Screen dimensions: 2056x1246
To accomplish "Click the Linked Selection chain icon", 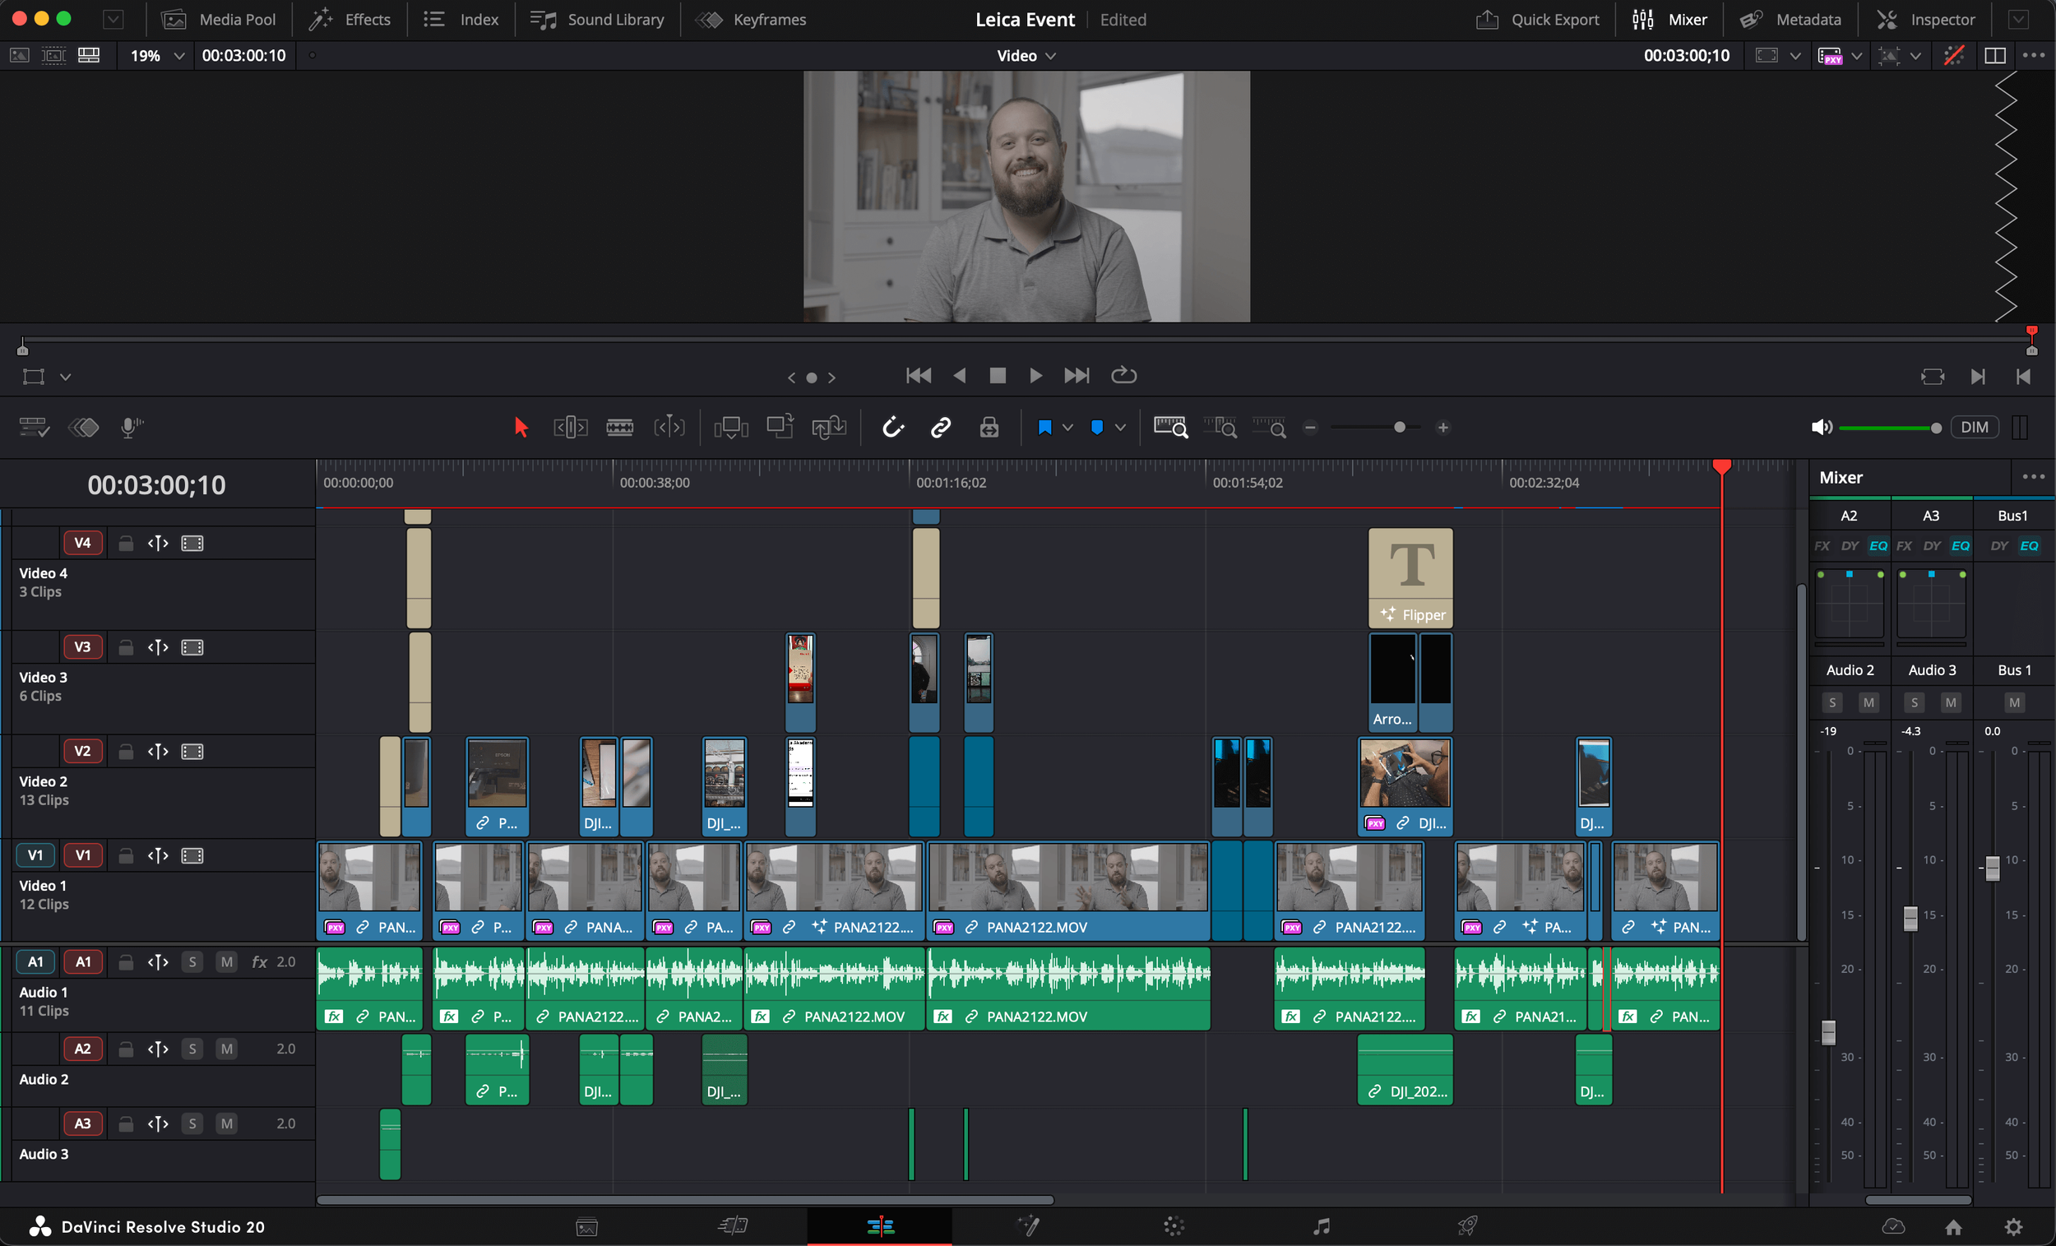I will click(x=940, y=428).
